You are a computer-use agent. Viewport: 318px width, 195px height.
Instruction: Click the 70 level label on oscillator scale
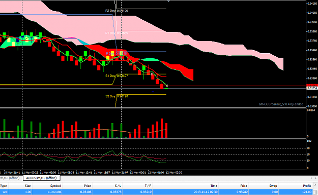(308, 148)
